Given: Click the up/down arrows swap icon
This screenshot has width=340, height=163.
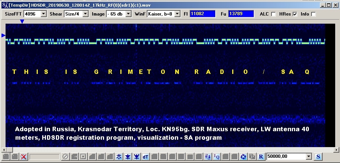Looking at the screenshot, I should [x=208, y=156].
